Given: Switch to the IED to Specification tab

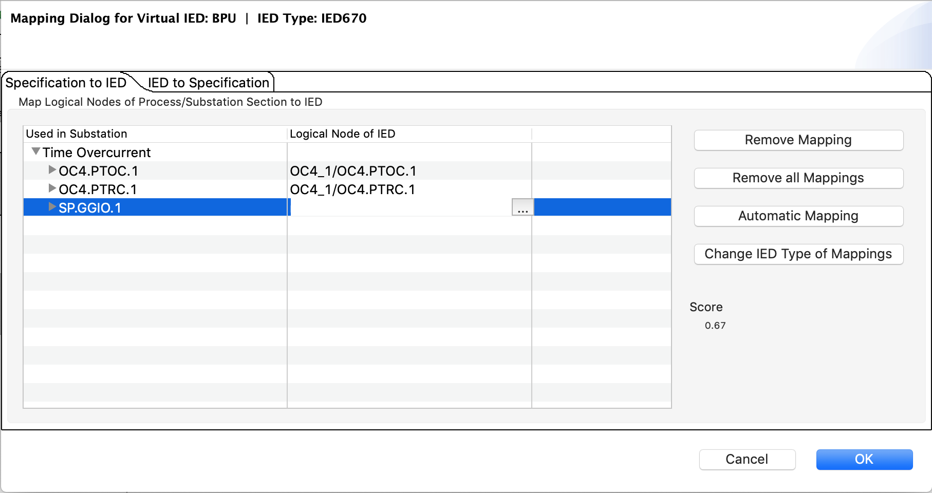Looking at the screenshot, I should [208, 83].
